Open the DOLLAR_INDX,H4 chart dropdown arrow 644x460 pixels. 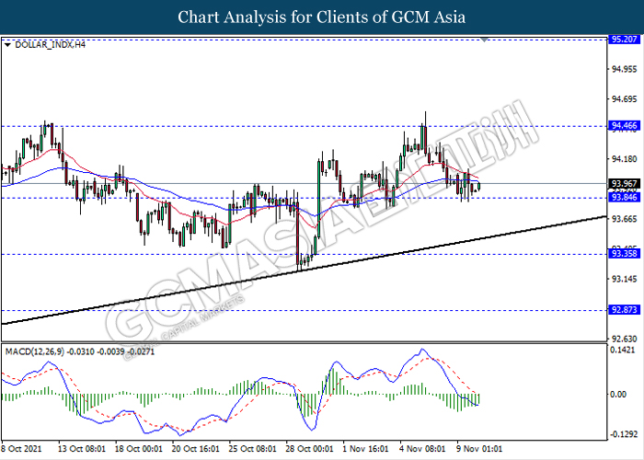tap(7, 45)
